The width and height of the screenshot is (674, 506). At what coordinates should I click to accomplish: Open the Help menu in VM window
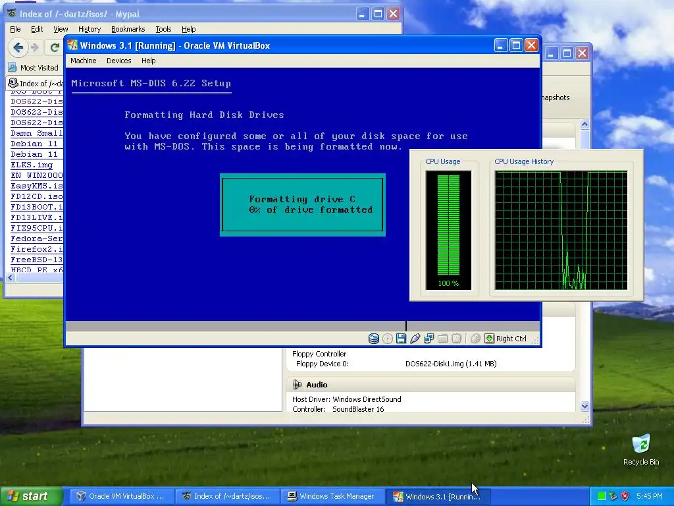[148, 61]
